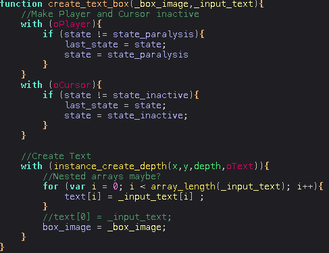This screenshot has width=329, height=253.
Task: Click the oPlayer object reference
Action: pos(72,24)
